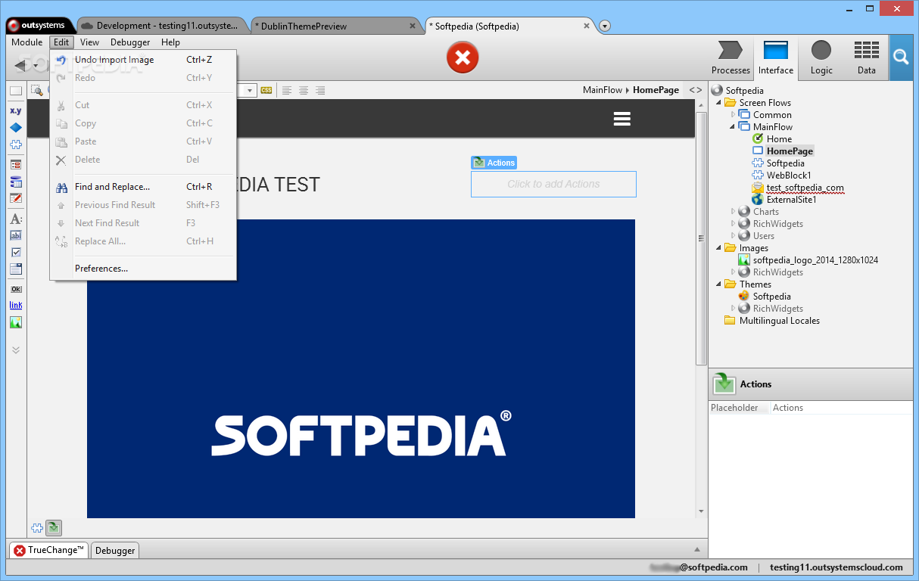Align text center

[x=304, y=90]
